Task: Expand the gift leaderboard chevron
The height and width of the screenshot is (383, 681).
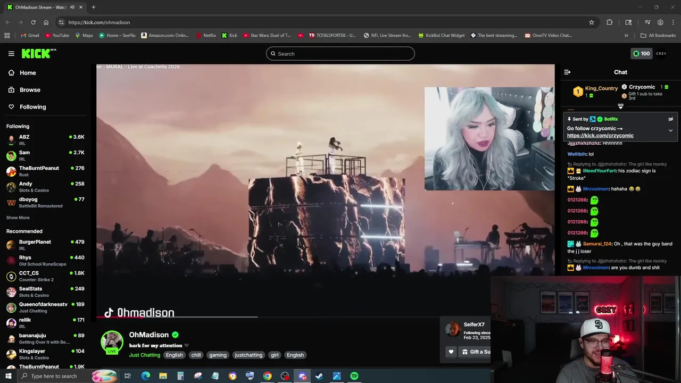Action: pos(620,106)
